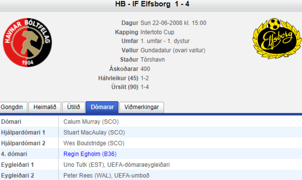Select referee name Calum Murray (SCO)
This screenshot has width=302, height=180.
pos(91,122)
